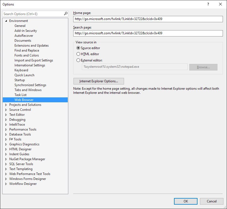This screenshot has height=209, width=227.
Task: Open Task List settings
Action: click(20, 95)
